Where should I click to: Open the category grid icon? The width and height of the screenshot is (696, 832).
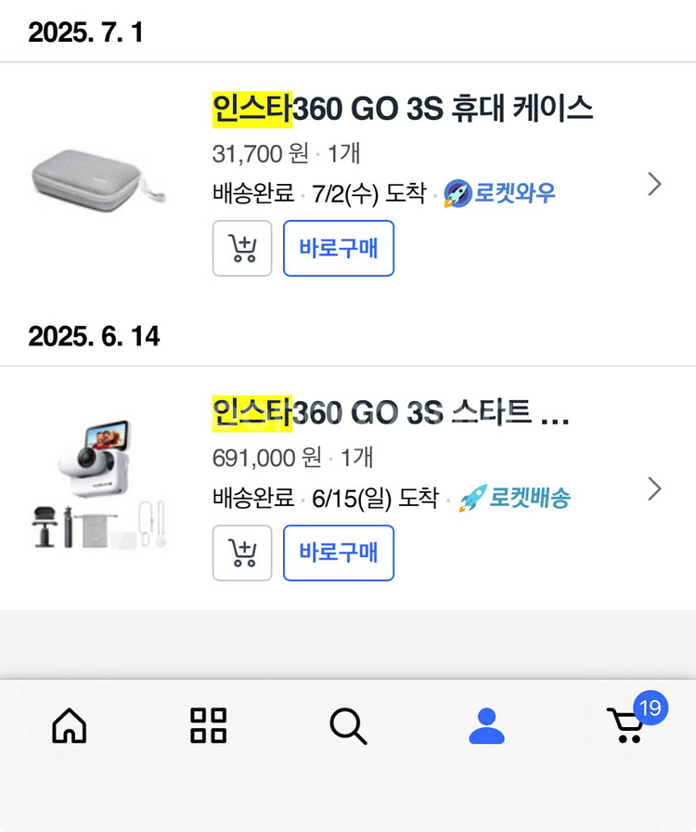click(208, 725)
